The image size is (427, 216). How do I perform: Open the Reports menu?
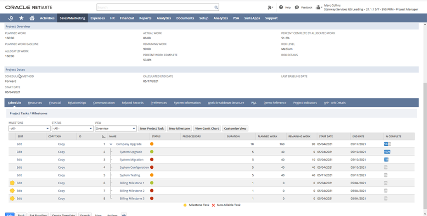coord(145,18)
